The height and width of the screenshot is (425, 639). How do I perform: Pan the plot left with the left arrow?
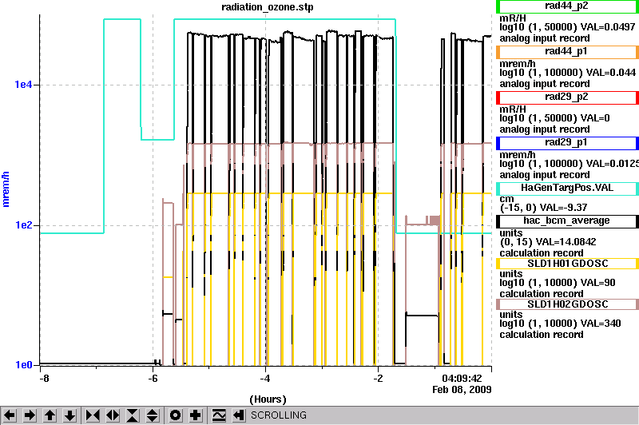click(10, 415)
